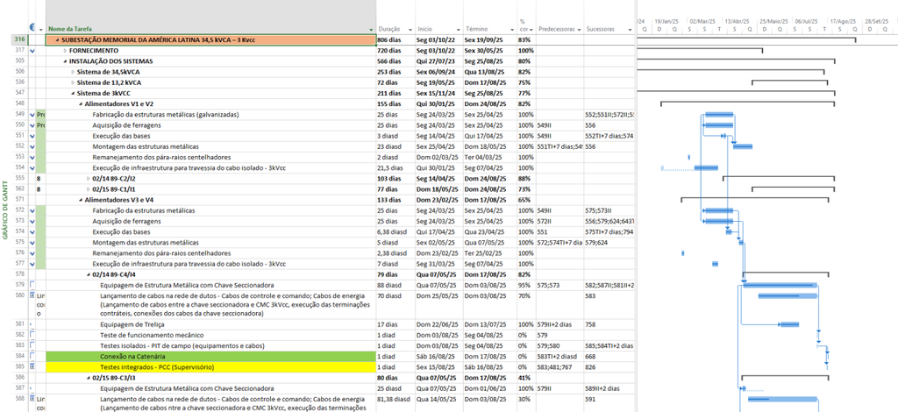Click the completed checkmark indicator for row 549
The width and height of the screenshot is (898, 412).
click(32, 115)
